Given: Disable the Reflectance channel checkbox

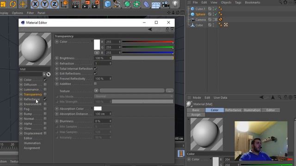Looking at the screenshot, I should (45, 99).
